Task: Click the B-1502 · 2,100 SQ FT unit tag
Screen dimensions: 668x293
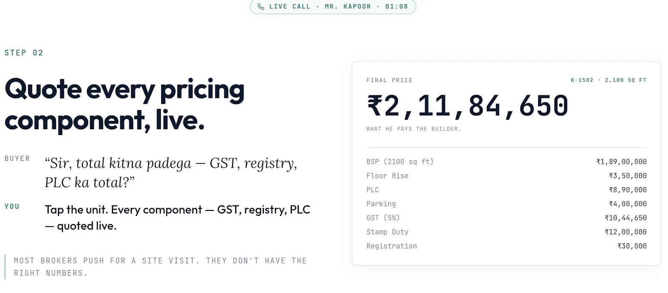Action: tap(608, 80)
